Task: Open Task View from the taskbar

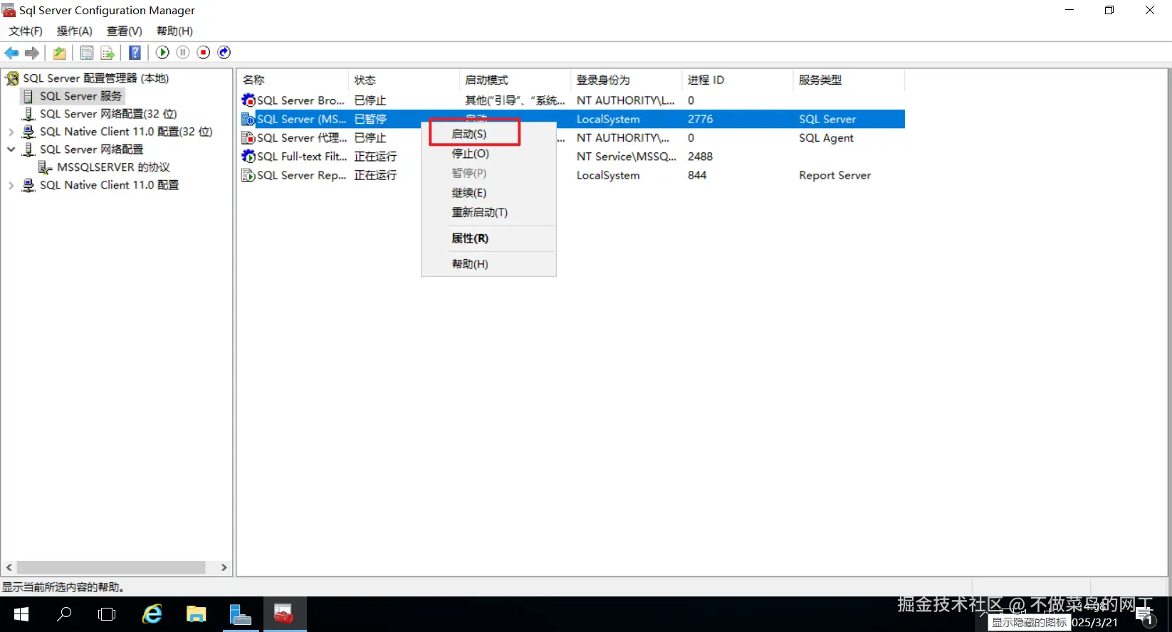Action: [x=107, y=614]
